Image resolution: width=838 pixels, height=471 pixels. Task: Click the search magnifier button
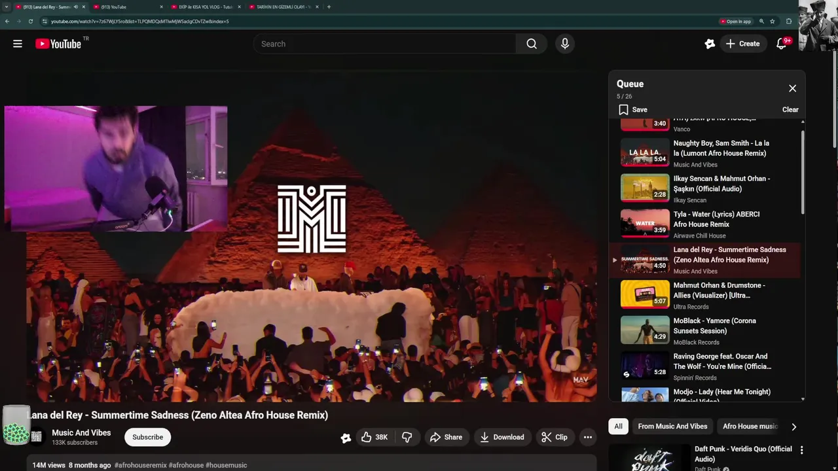[x=532, y=44]
